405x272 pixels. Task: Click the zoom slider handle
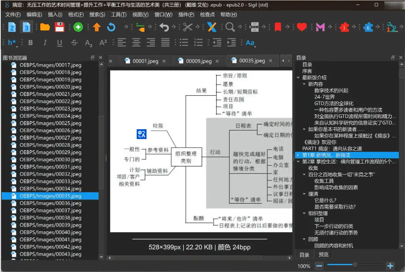click(x=355, y=265)
